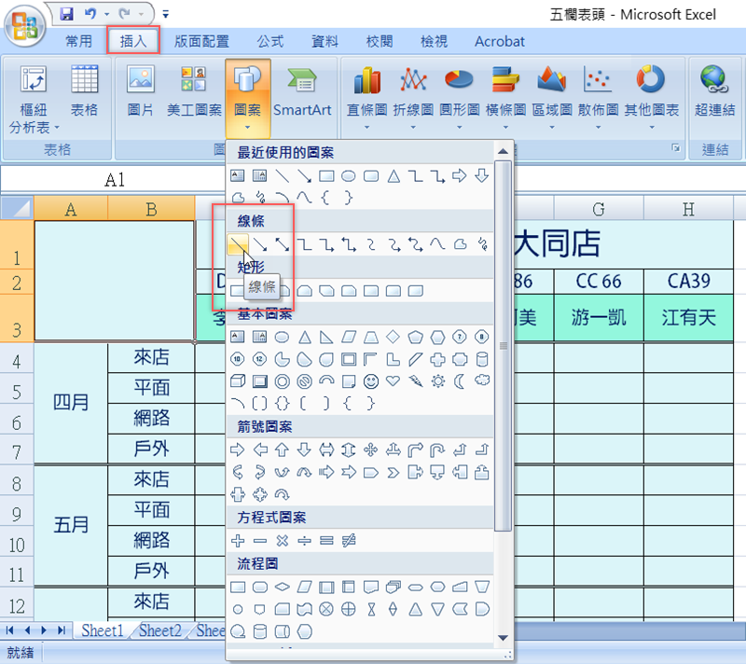The image size is (746, 664).
Task: Click the 超連結 hyperlink button
Action: [714, 95]
